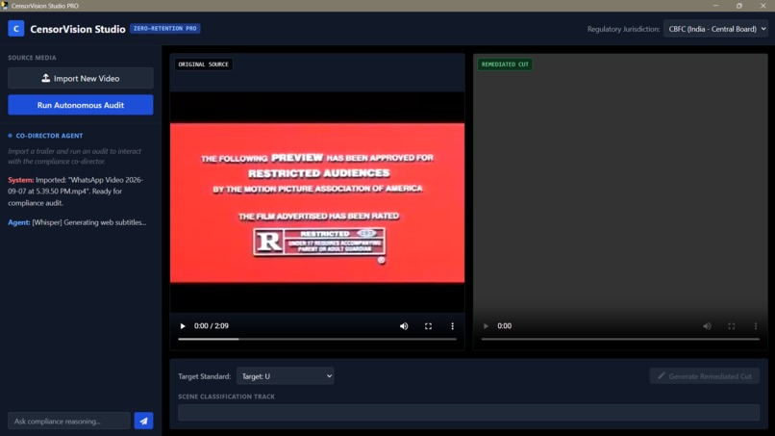Viewport: 775px width, 436px height.
Task: Click the CensorVision Studio title text
Action: tap(78, 29)
